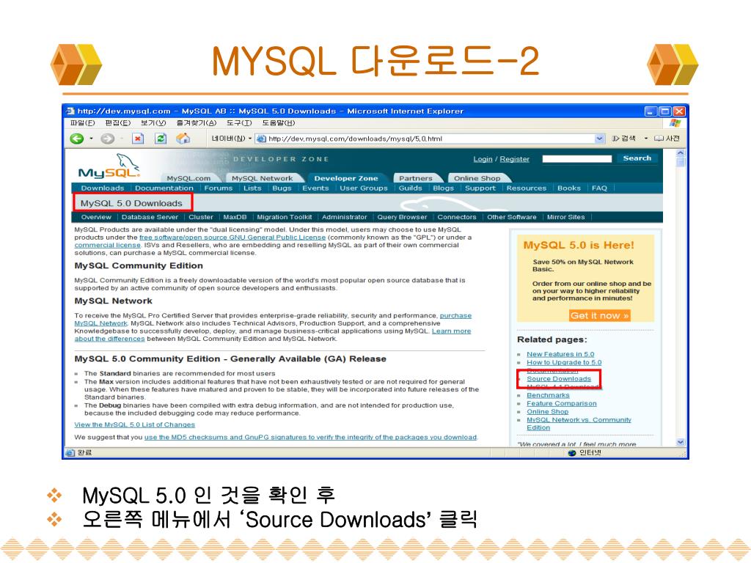Open Events in the navigation bar
This screenshot has height=563, width=751.
[x=315, y=188]
